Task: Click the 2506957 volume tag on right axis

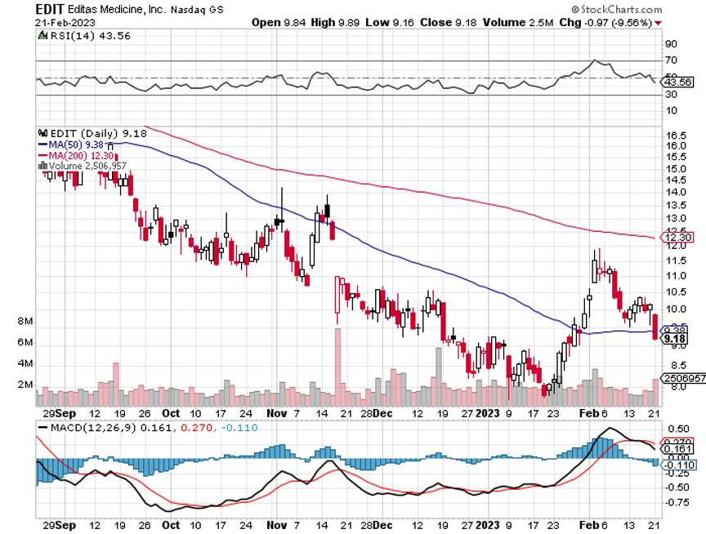Action: click(x=683, y=378)
